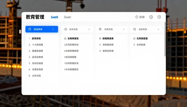Click the small circle icon left of the header's labeled button
The image size is (187, 107).
[x=137, y=17]
